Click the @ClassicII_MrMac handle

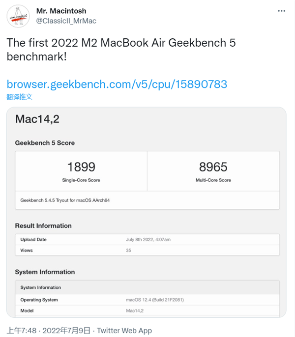click(x=66, y=21)
